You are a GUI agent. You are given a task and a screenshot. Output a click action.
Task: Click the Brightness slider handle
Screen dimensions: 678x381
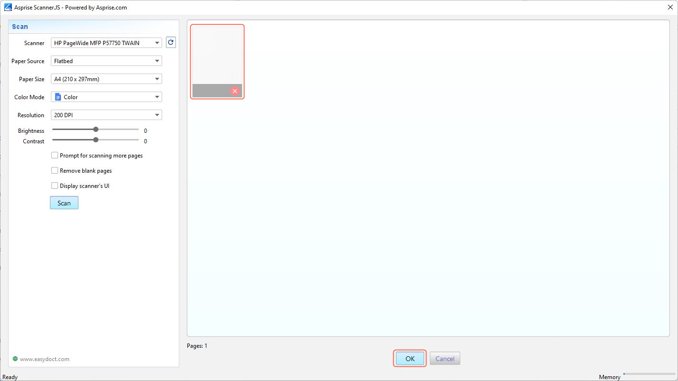tap(96, 129)
